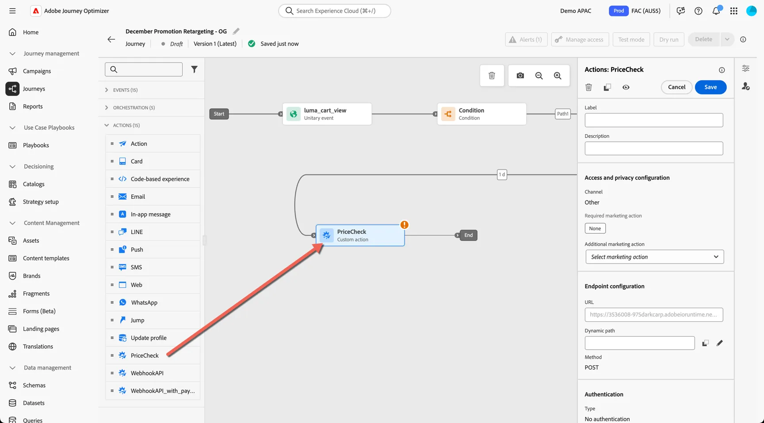Select the Condition node on canvas
764x423 pixels.
click(482, 114)
